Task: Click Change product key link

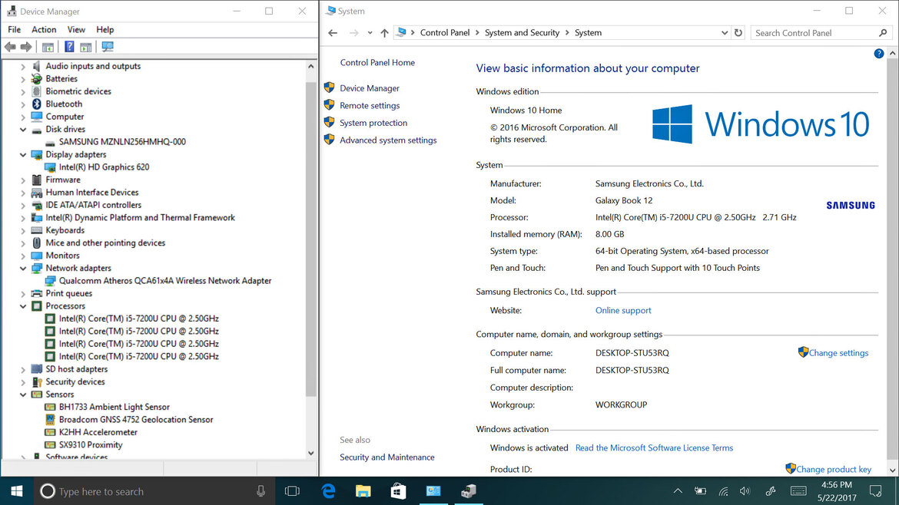Action: point(834,469)
